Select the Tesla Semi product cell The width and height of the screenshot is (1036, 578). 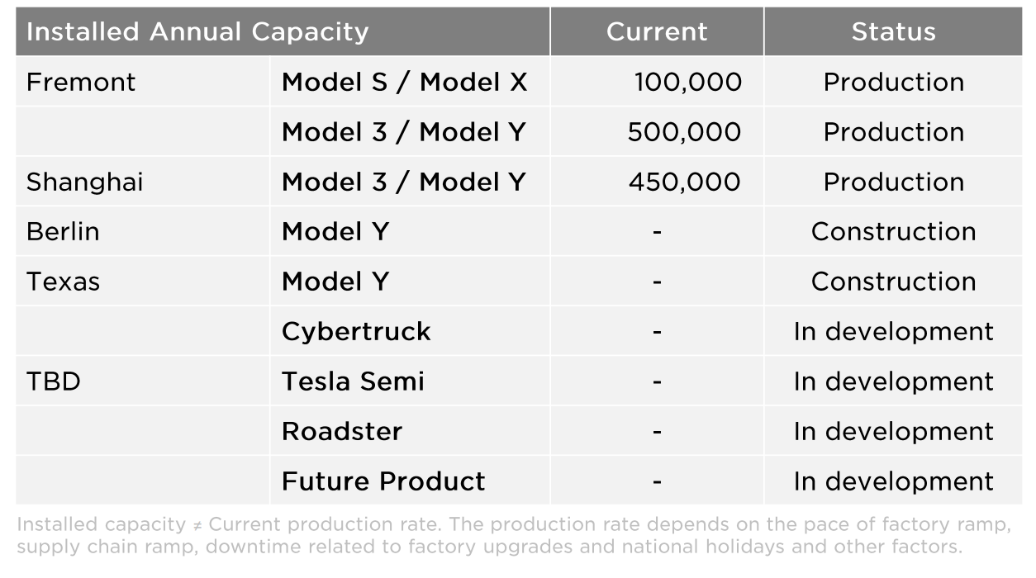click(353, 381)
